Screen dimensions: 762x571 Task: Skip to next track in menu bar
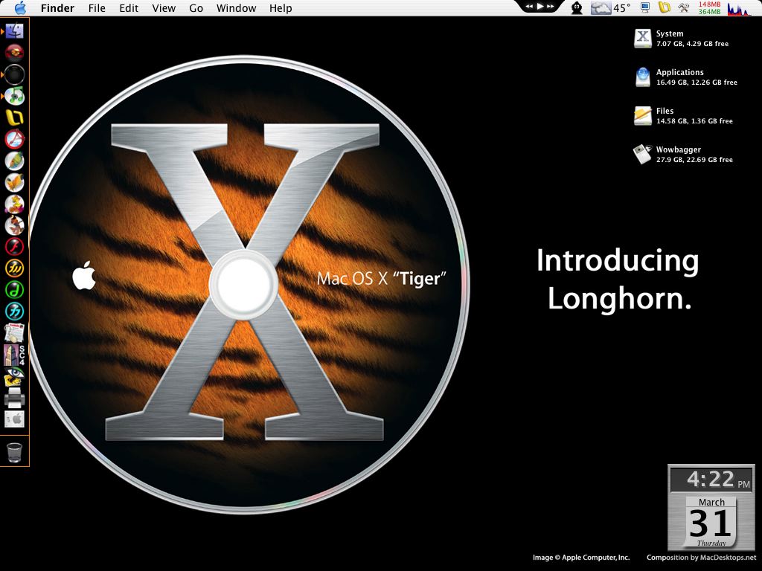(550, 6)
